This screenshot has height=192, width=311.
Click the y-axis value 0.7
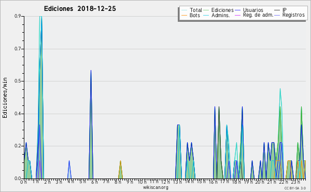tap(18, 49)
